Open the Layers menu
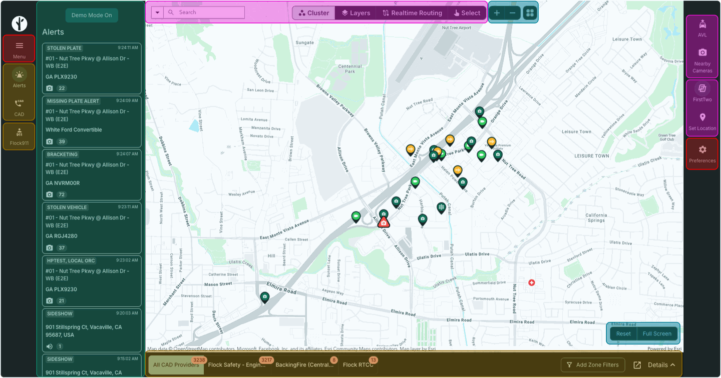Viewport: 721px width, 378px height. (355, 13)
